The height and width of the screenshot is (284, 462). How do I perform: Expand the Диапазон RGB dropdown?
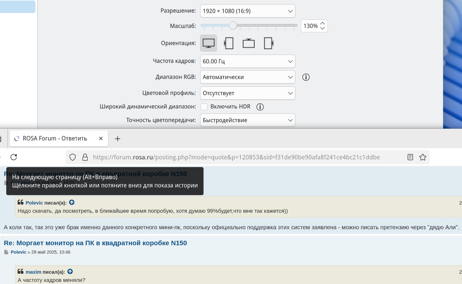[x=248, y=77]
